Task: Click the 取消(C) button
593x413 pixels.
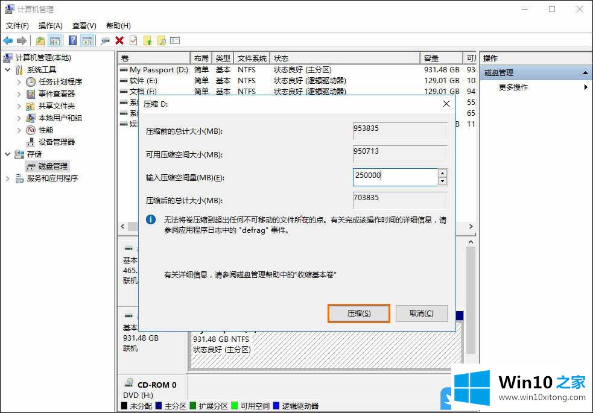Action: tap(421, 314)
